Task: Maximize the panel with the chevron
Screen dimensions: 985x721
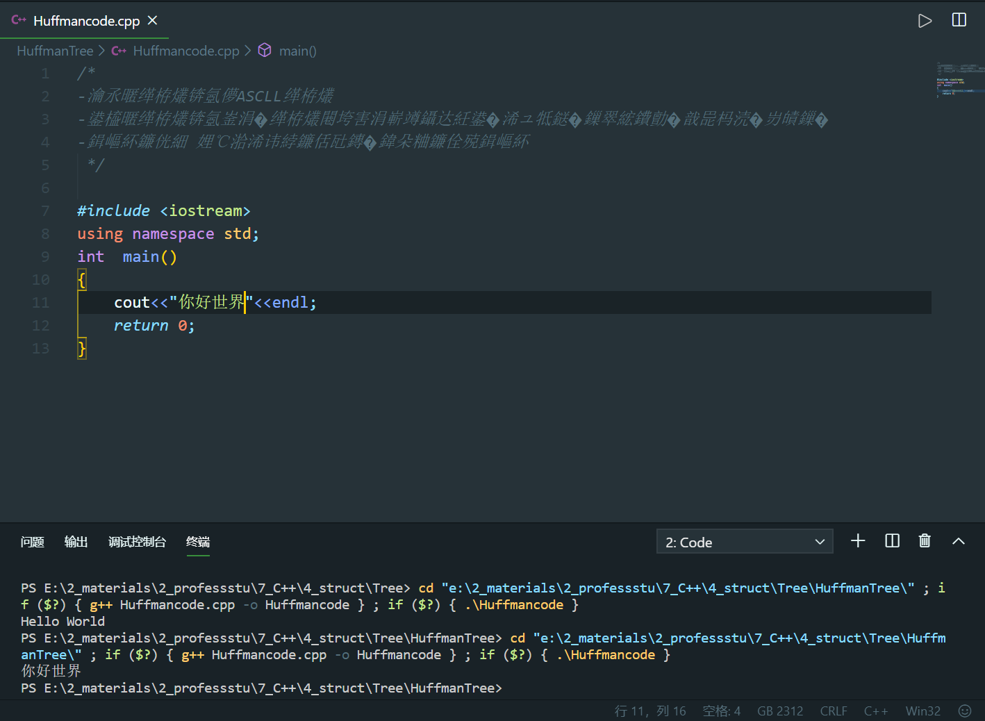Action: (958, 541)
